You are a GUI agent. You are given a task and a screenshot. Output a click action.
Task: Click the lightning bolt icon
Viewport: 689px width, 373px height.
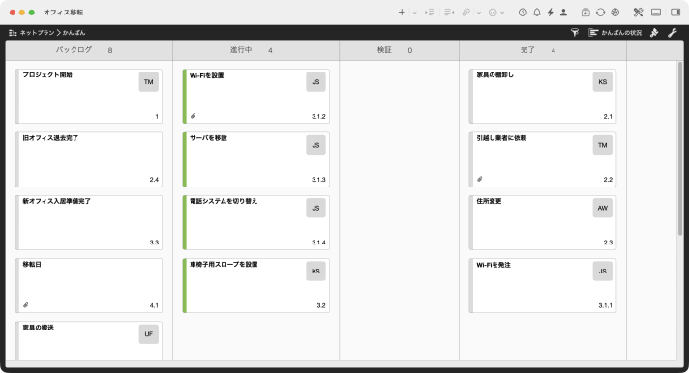point(551,13)
